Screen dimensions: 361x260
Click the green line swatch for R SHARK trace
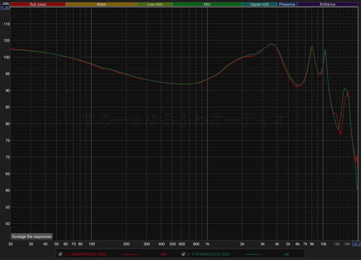(x=253, y=255)
